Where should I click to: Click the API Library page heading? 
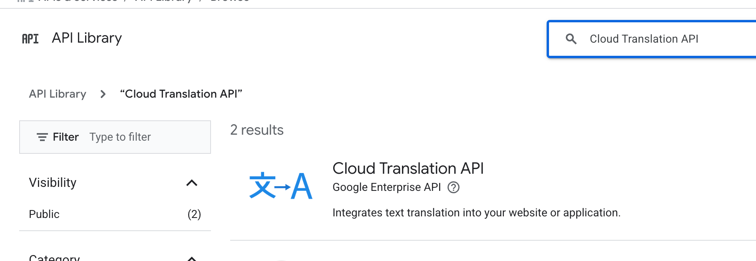[x=87, y=38]
